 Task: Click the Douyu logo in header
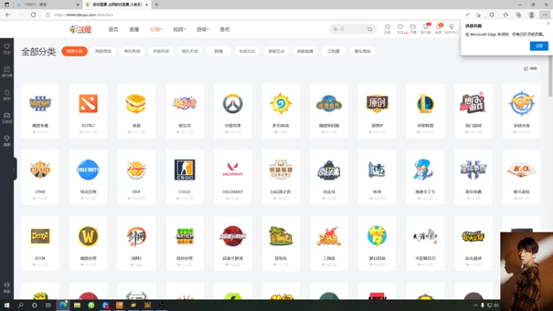[80, 29]
